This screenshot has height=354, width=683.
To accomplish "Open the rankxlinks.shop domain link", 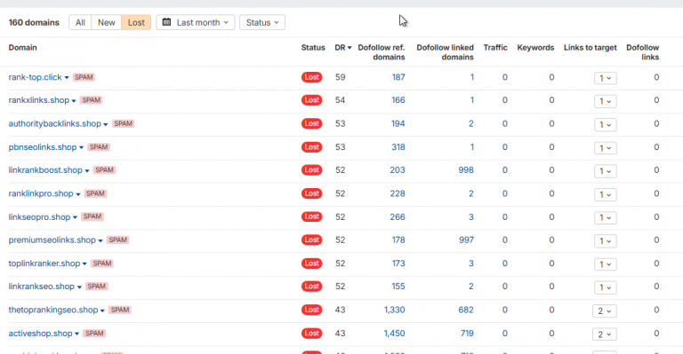I will tap(39, 100).
